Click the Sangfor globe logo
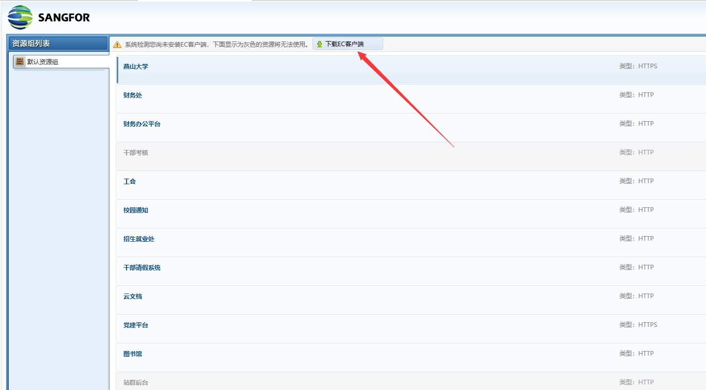This screenshot has width=706, height=390. pos(20,17)
